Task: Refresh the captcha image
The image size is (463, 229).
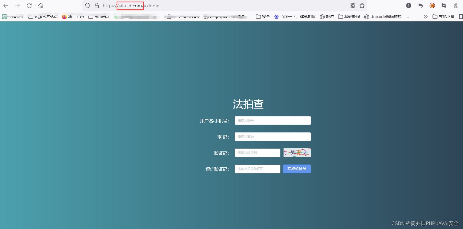Action: (297, 153)
